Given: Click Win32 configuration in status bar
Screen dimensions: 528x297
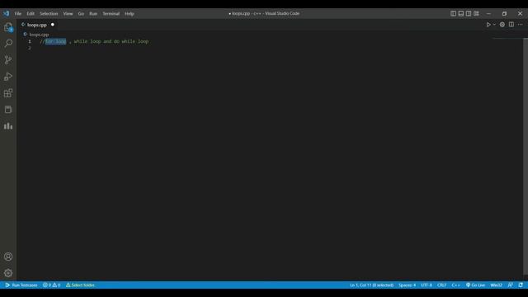Looking at the screenshot, I should tap(496, 285).
